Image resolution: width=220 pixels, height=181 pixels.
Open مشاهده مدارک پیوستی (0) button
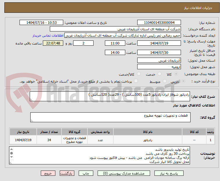[x=124, y=173]
